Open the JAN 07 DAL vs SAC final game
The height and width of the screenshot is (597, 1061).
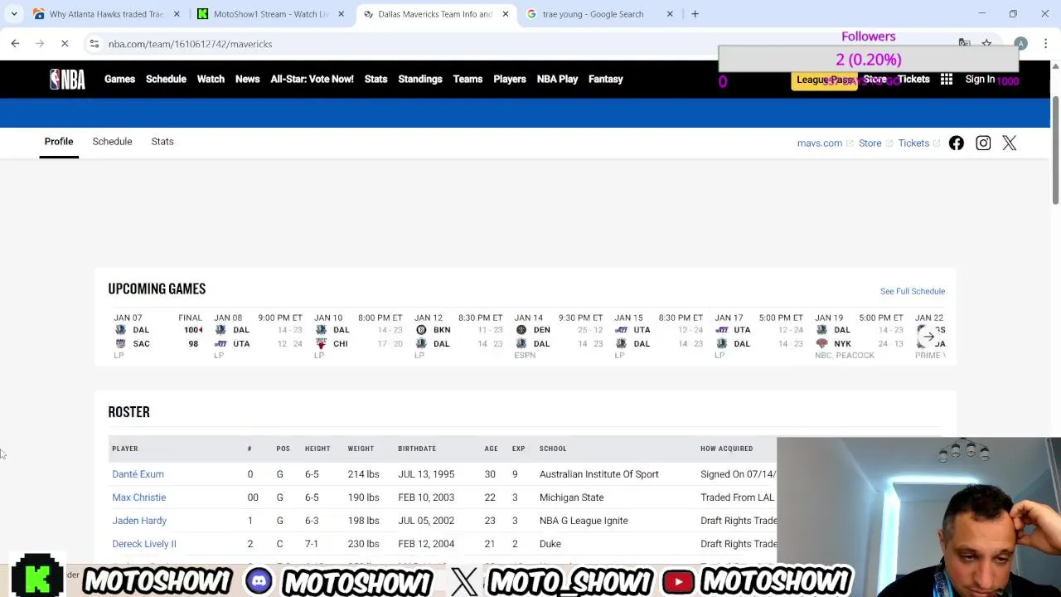point(157,337)
